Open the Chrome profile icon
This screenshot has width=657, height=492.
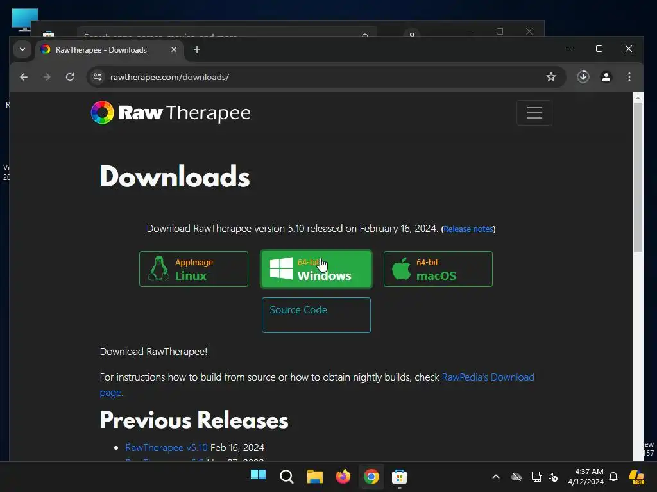pyautogui.click(x=606, y=77)
